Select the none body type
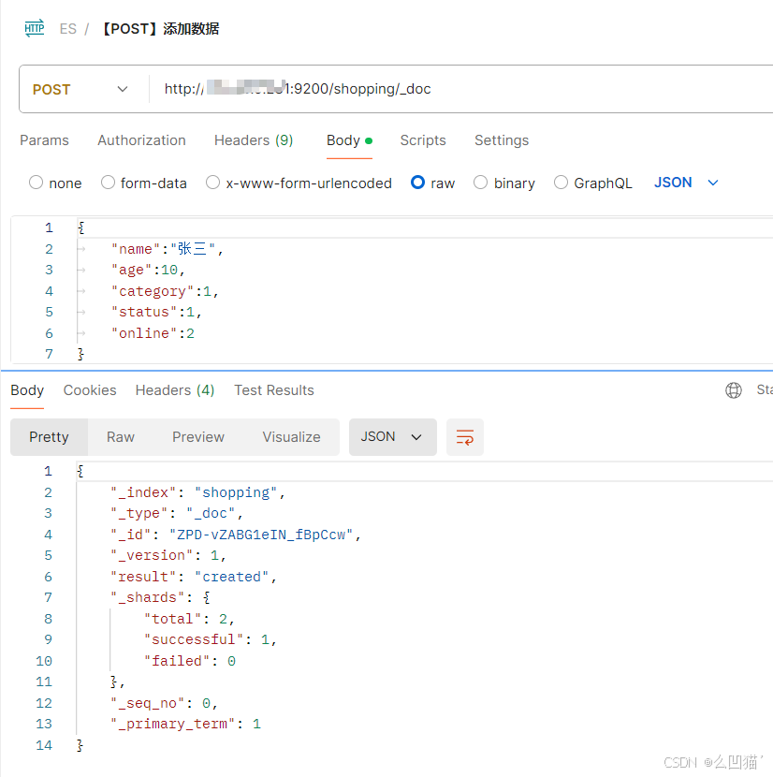Screen dimensions: 773x777 point(36,183)
